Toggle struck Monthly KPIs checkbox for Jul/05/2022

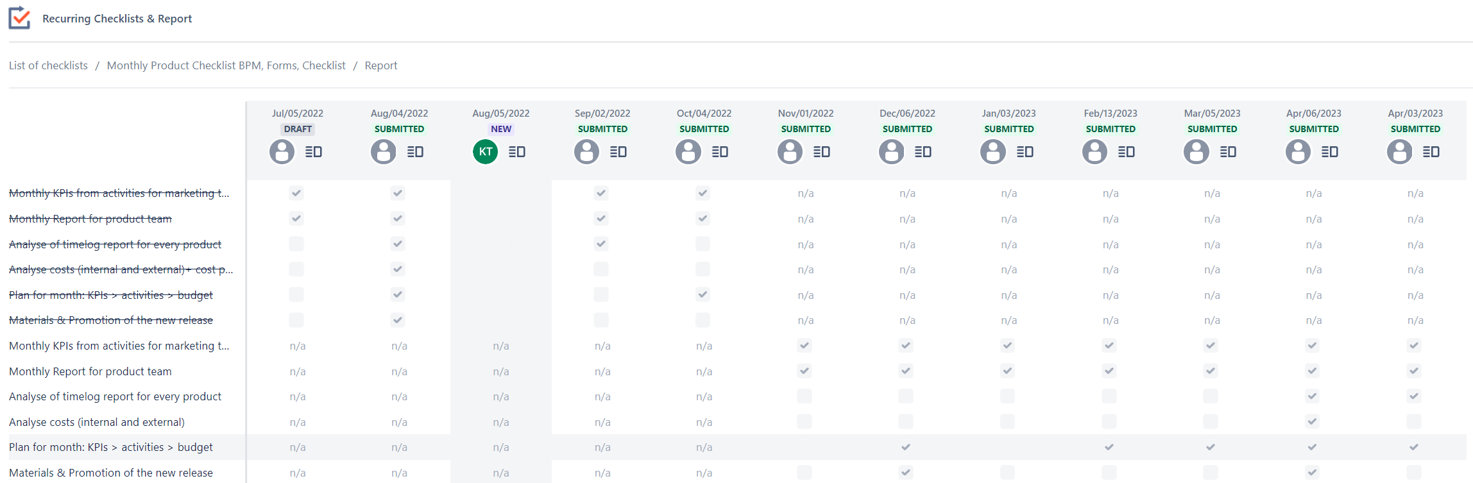pos(296,193)
